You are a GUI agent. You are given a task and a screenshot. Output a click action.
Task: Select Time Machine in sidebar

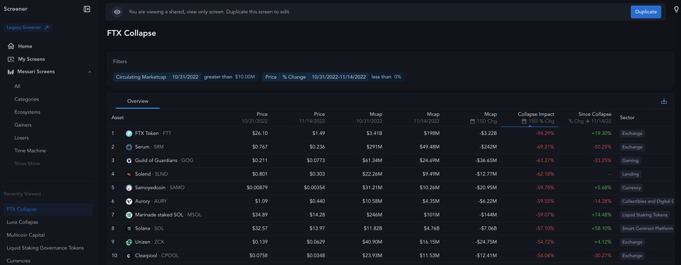(30, 151)
